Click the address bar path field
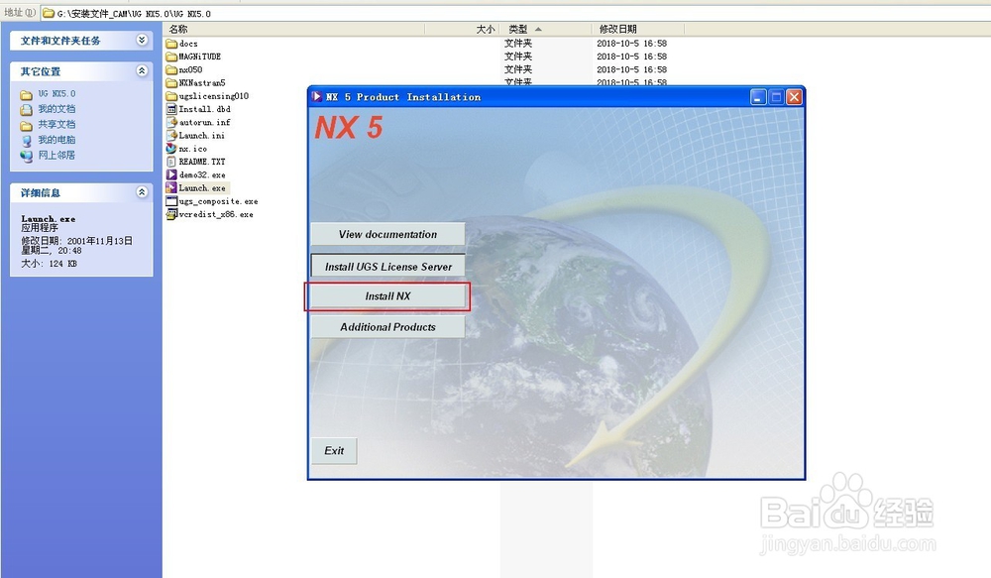991x578 pixels. pyautogui.click(x=515, y=13)
